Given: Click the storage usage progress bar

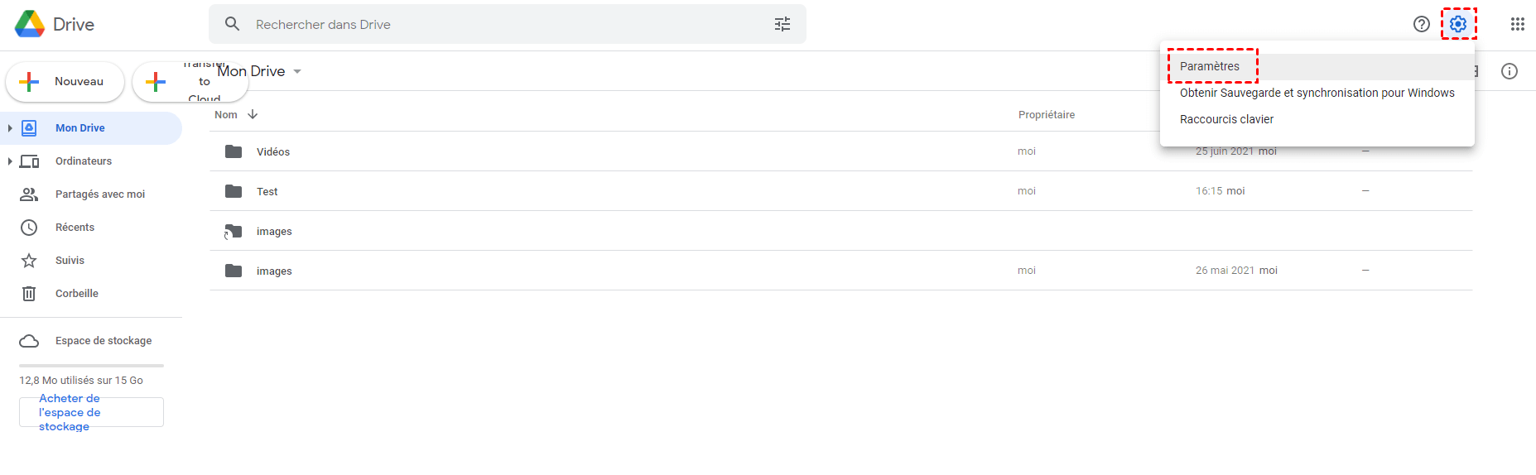Looking at the screenshot, I should pos(91,365).
